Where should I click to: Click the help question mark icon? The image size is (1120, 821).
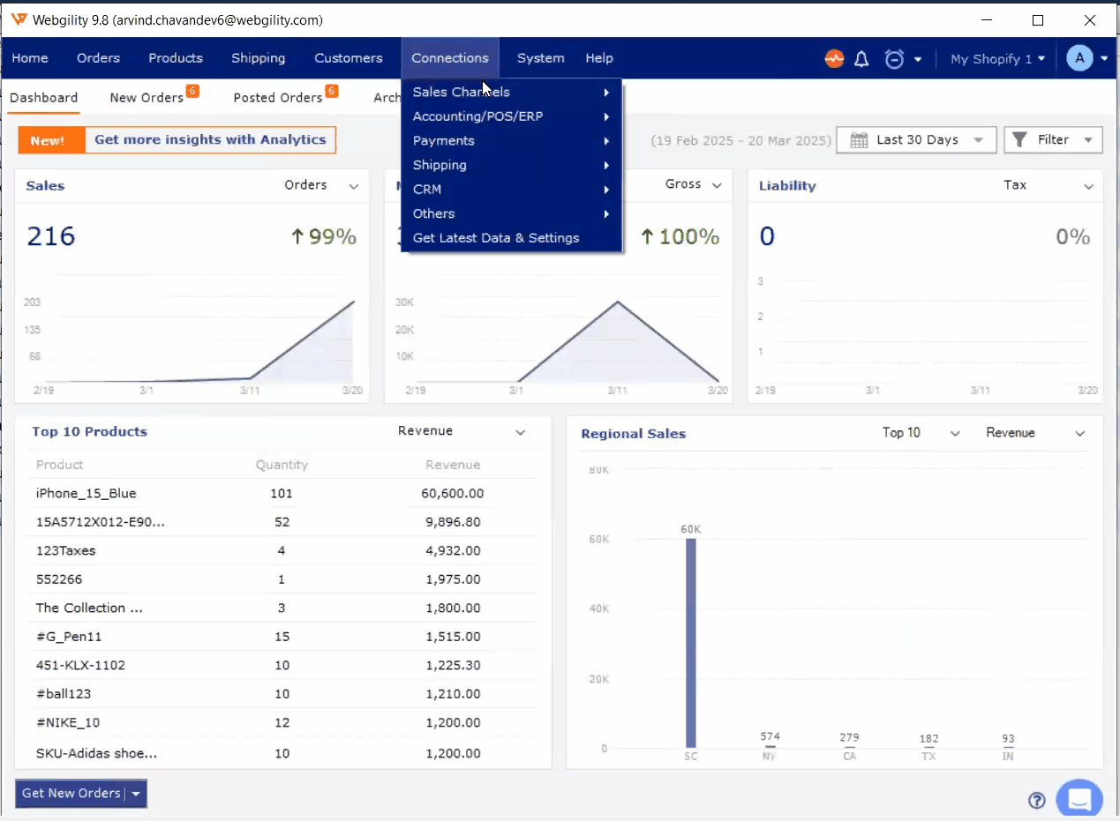click(x=1037, y=800)
